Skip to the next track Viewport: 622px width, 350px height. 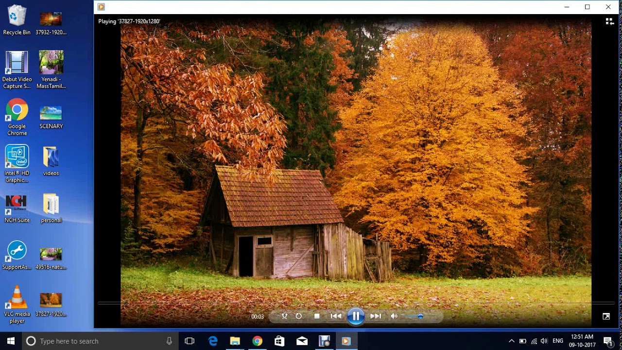click(376, 316)
